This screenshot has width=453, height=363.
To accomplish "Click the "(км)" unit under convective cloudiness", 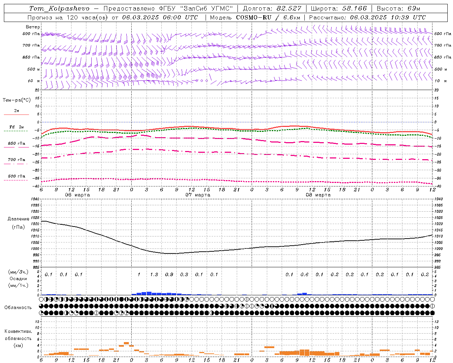I will pyautogui.click(x=18, y=345).
